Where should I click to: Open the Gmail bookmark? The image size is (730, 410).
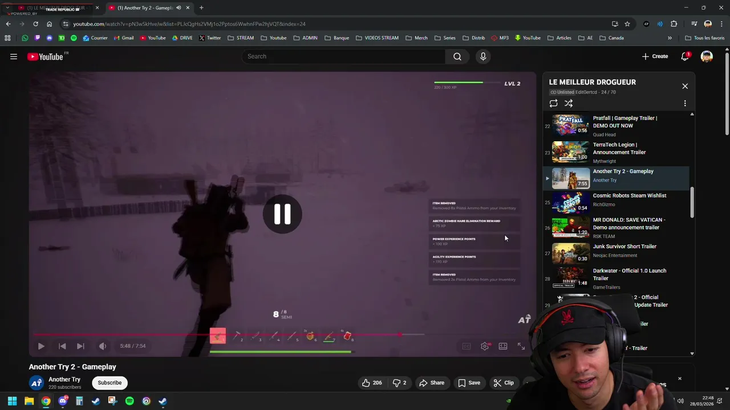coord(123,38)
